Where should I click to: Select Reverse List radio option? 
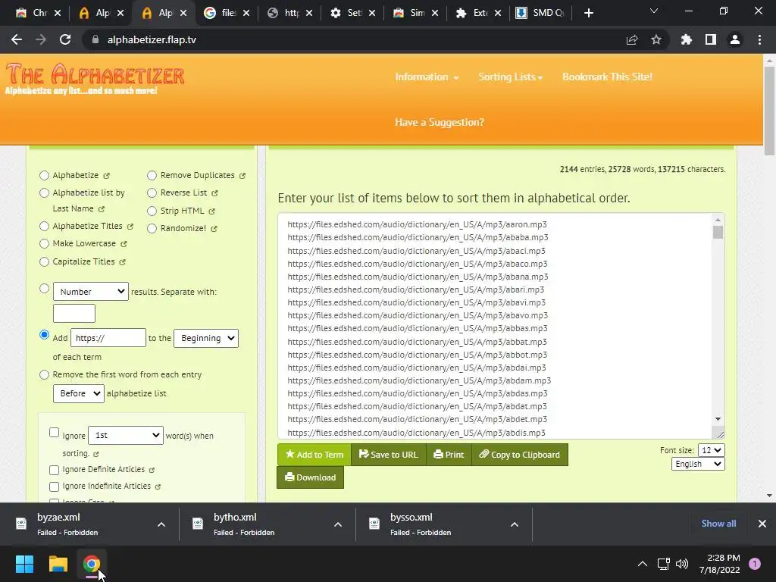[152, 193]
